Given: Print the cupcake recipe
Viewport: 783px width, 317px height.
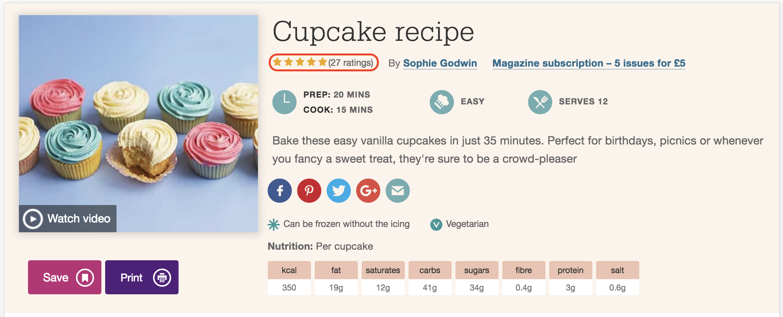Looking at the screenshot, I should 142,277.
